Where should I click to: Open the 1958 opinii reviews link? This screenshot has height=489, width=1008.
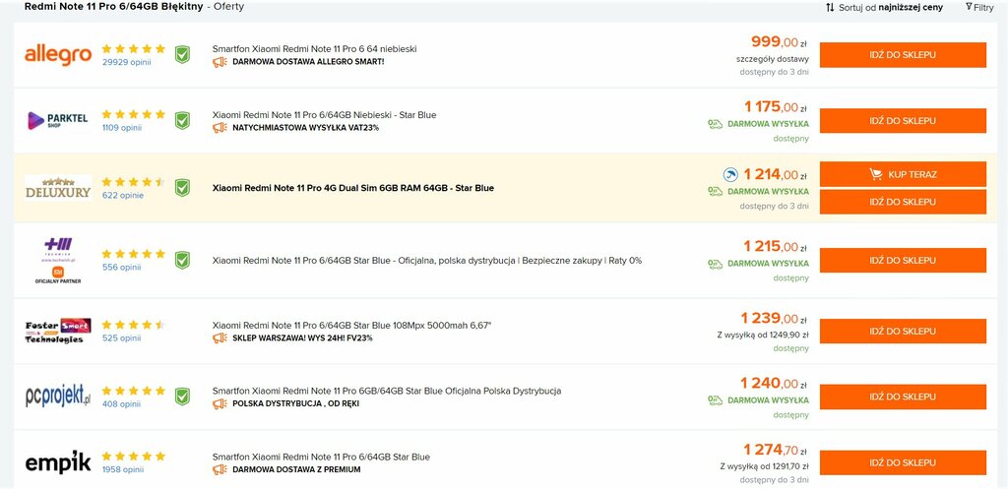(x=123, y=469)
